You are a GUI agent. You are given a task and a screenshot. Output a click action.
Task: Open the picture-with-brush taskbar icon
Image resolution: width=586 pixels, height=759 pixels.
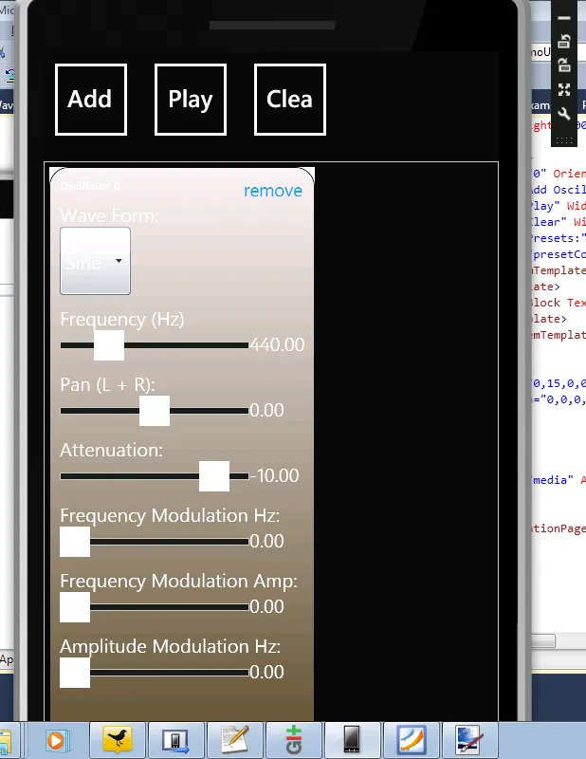click(470, 739)
